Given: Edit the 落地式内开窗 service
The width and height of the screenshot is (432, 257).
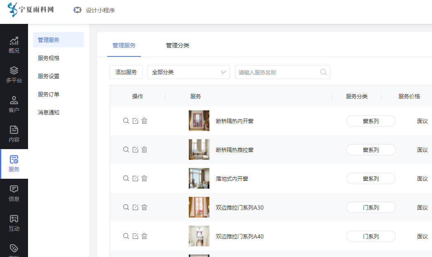Looking at the screenshot, I should 135,178.
